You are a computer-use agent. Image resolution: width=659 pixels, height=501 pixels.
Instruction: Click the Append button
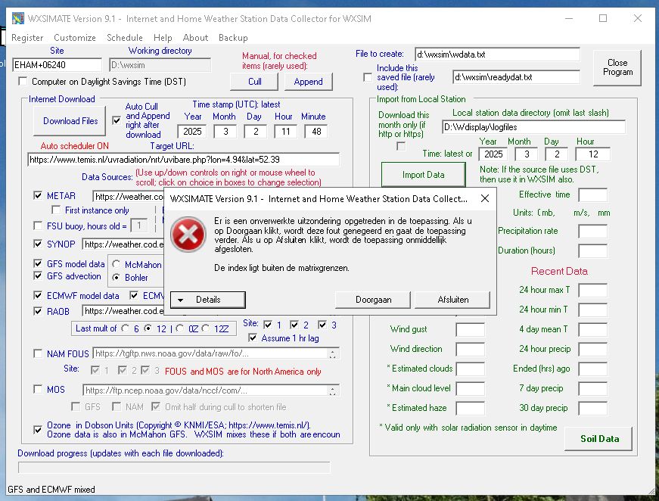pos(309,82)
